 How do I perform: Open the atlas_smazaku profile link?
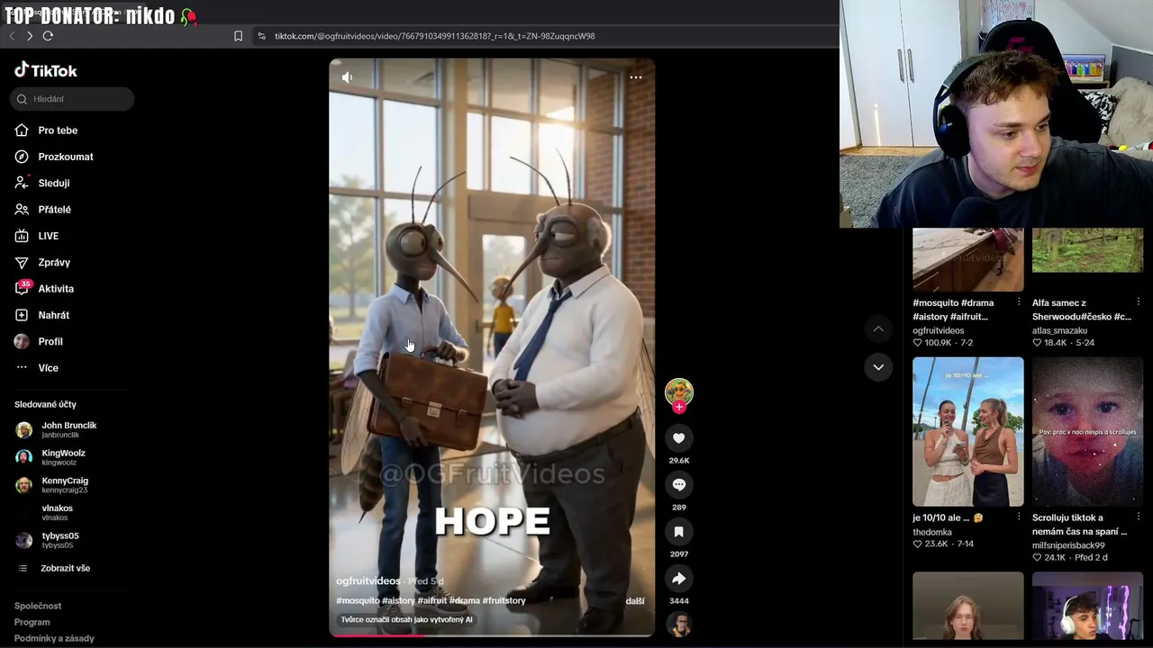(1059, 330)
